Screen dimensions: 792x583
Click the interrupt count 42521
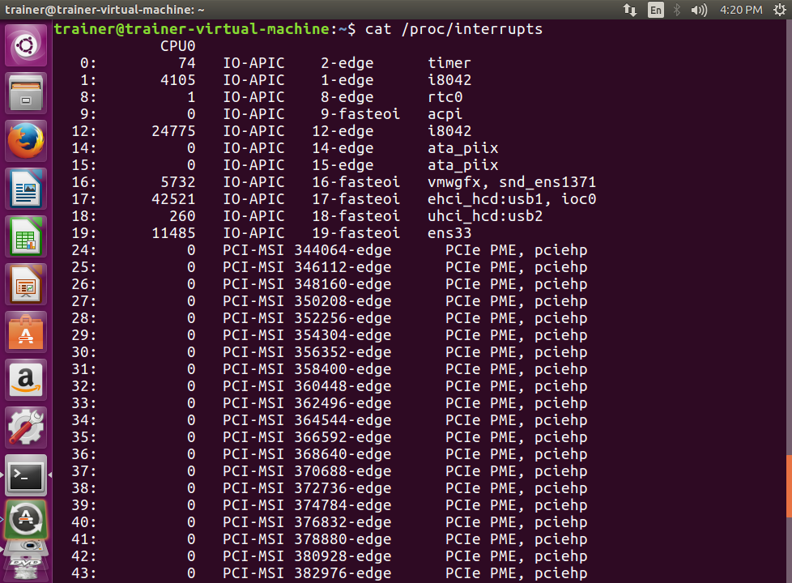(x=173, y=199)
